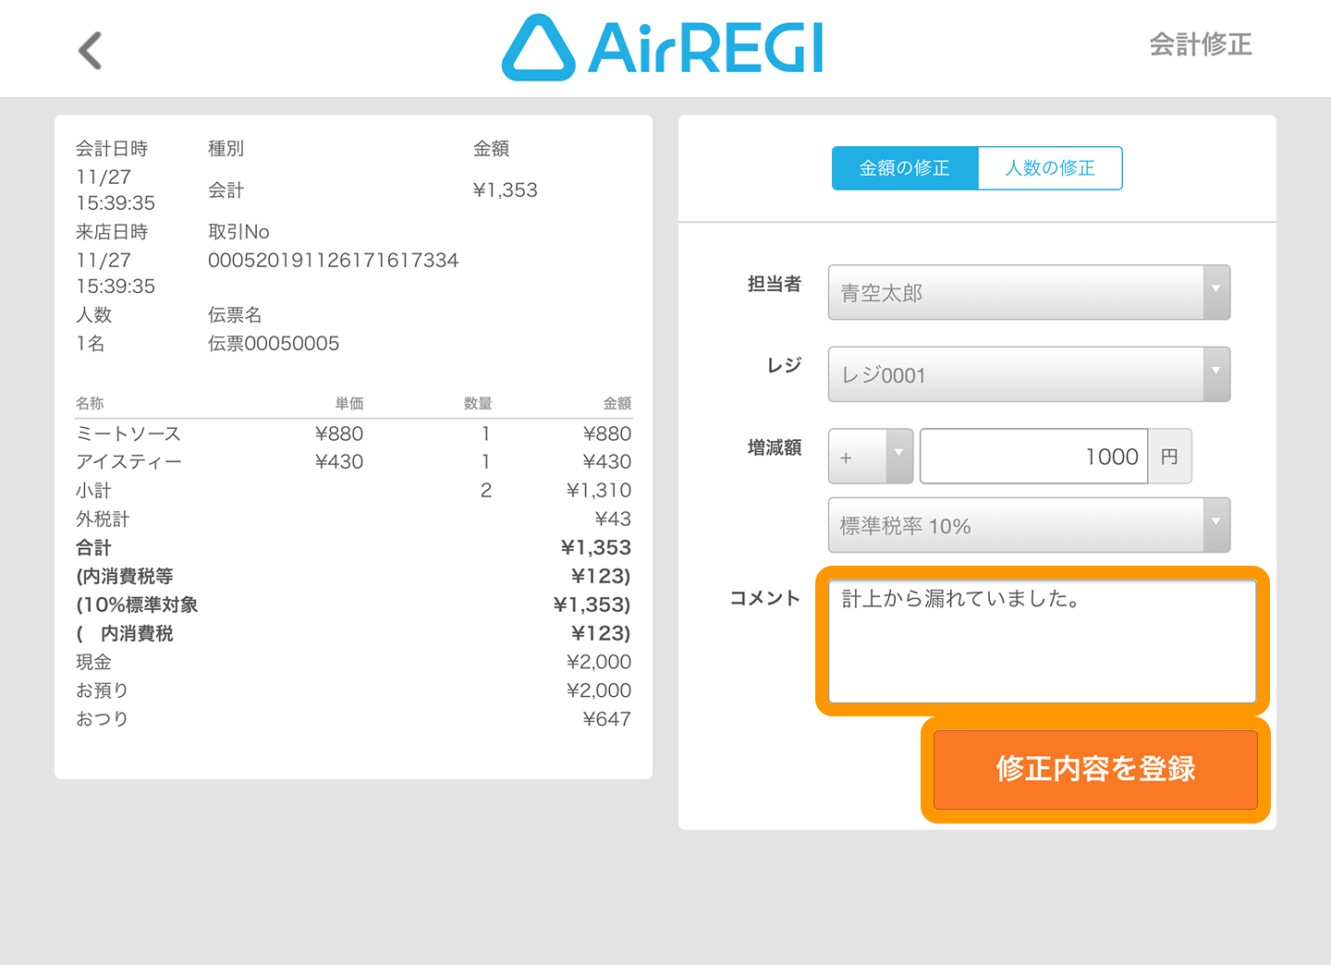The width and height of the screenshot is (1331, 965).
Task: Go back using the left chevron
Action: (91, 50)
